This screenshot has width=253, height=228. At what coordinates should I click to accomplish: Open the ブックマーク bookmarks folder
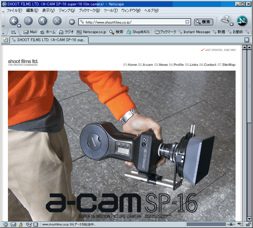(x=165, y=32)
